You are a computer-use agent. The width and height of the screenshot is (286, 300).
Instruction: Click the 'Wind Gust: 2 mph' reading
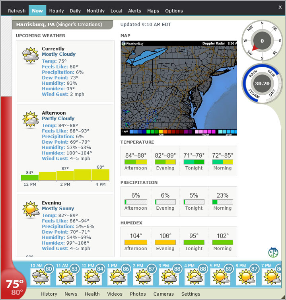(x=63, y=94)
